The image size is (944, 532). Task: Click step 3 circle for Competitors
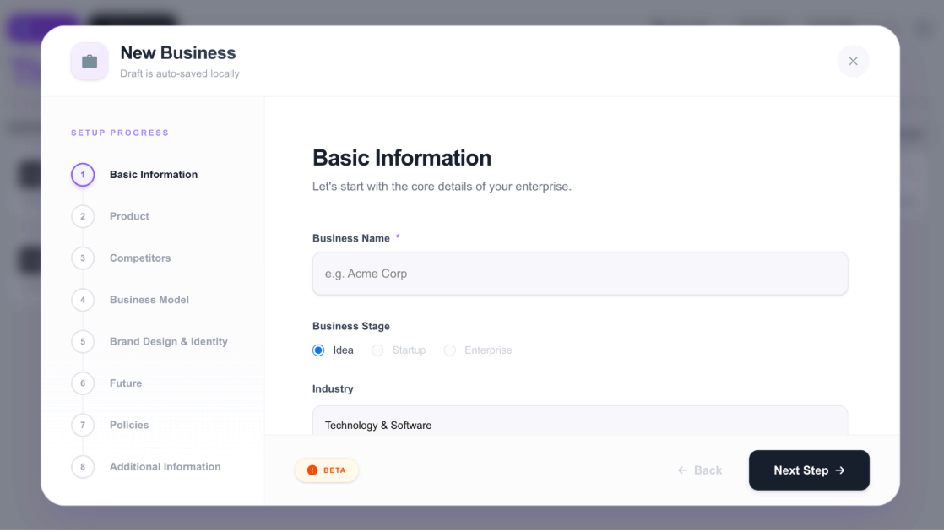coord(83,258)
